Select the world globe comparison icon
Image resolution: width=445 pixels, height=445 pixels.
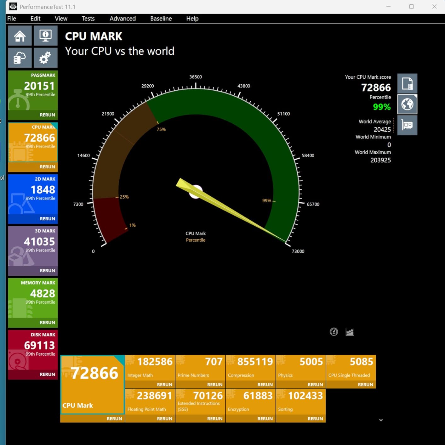(407, 104)
